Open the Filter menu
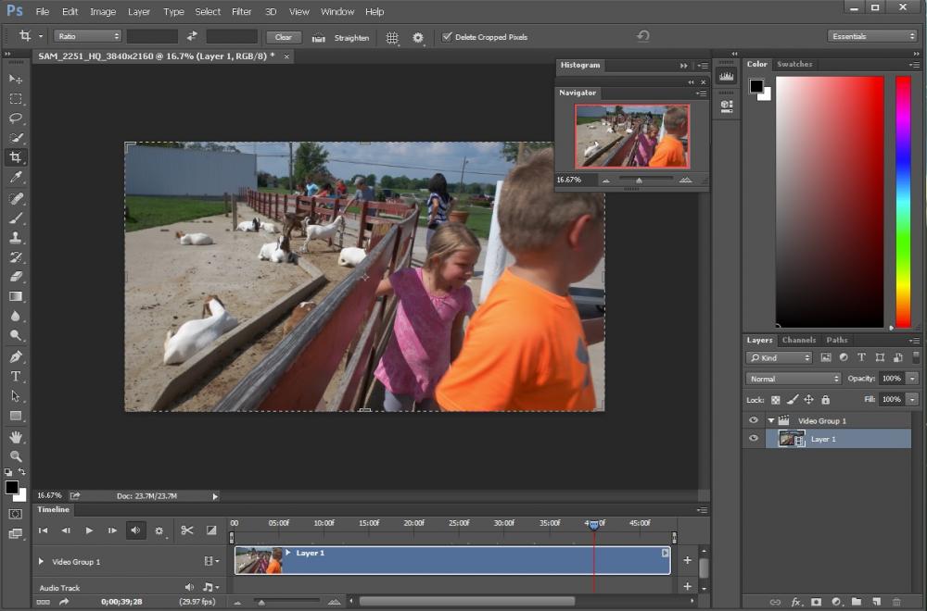Viewport: 927px width, 611px height. [x=241, y=12]
